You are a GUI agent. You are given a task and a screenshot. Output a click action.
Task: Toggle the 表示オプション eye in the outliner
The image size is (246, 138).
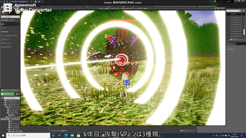(231, 39)
